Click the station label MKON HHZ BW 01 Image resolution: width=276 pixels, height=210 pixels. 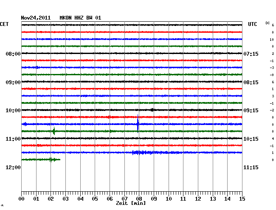pos(80,18)
